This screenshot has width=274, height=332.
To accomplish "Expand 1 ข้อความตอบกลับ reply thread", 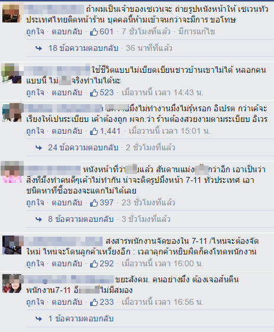I will coord(81,318).
